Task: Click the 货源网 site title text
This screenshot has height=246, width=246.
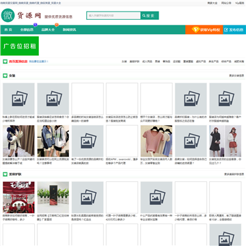Action: tap(29, 16)
